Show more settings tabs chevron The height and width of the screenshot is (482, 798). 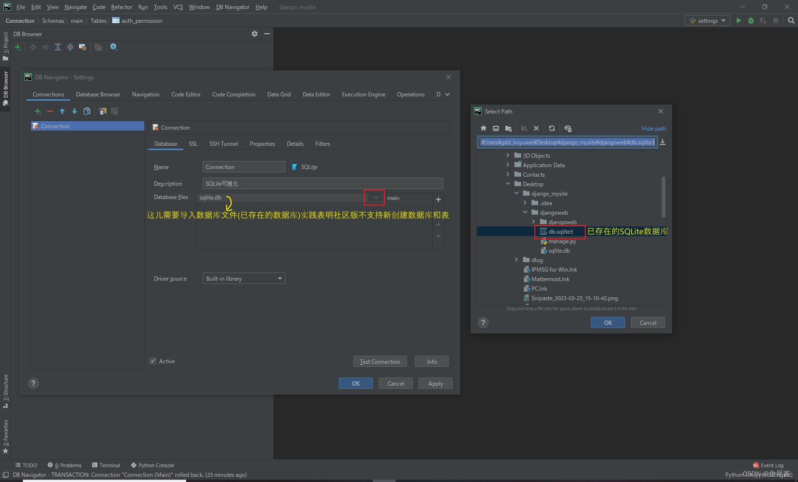click(447, 95)
